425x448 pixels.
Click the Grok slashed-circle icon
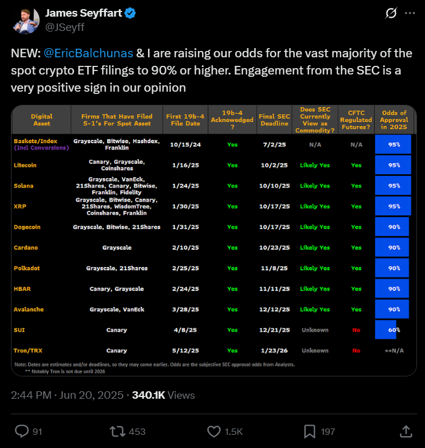point(391,13)
